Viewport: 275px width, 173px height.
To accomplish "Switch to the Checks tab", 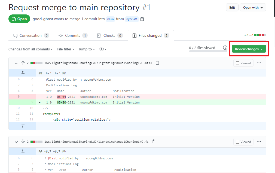I will click(x=110, y=35).
